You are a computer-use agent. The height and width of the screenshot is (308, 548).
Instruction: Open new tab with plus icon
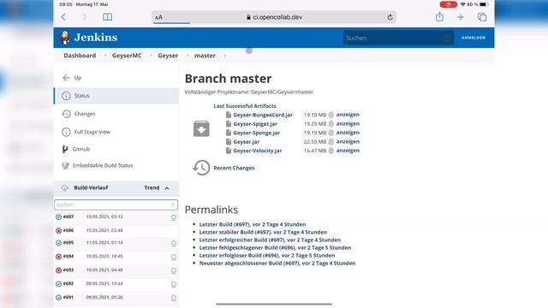[461, 17]
